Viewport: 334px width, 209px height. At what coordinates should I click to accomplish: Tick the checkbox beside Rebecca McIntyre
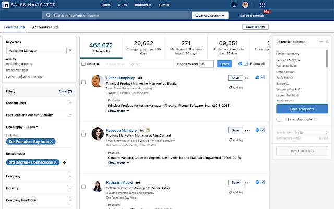click(x=83, y=134)
